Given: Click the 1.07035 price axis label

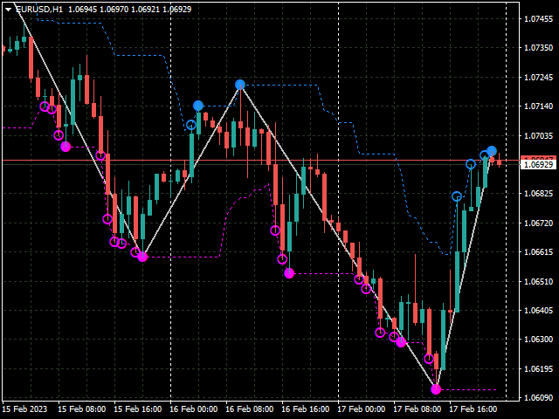Looking at the screenshot, I should click(x=538, y=136).
